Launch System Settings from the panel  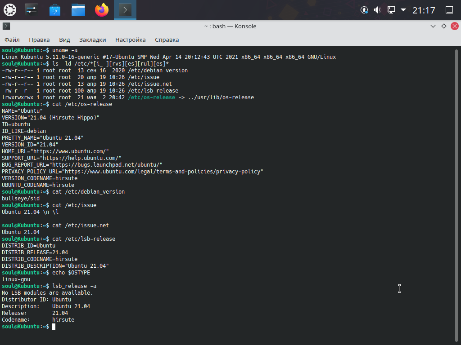(32, 10)
